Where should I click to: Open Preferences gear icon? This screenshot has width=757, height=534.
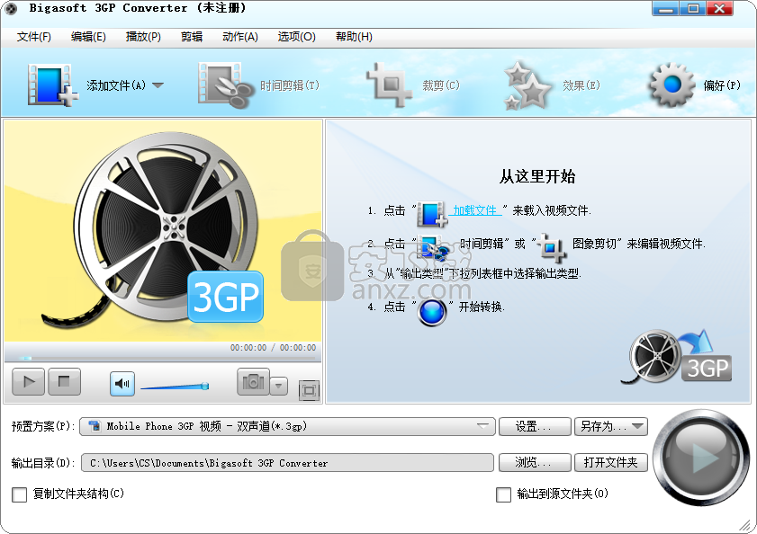(x=671, y=85)
